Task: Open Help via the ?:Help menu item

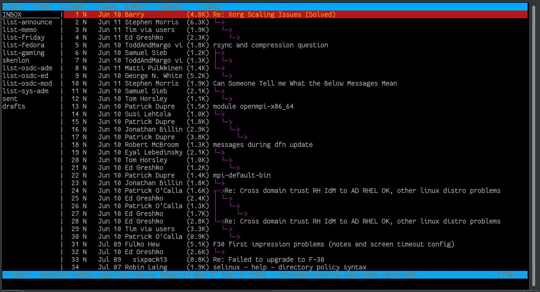Action: click(207, 7)
